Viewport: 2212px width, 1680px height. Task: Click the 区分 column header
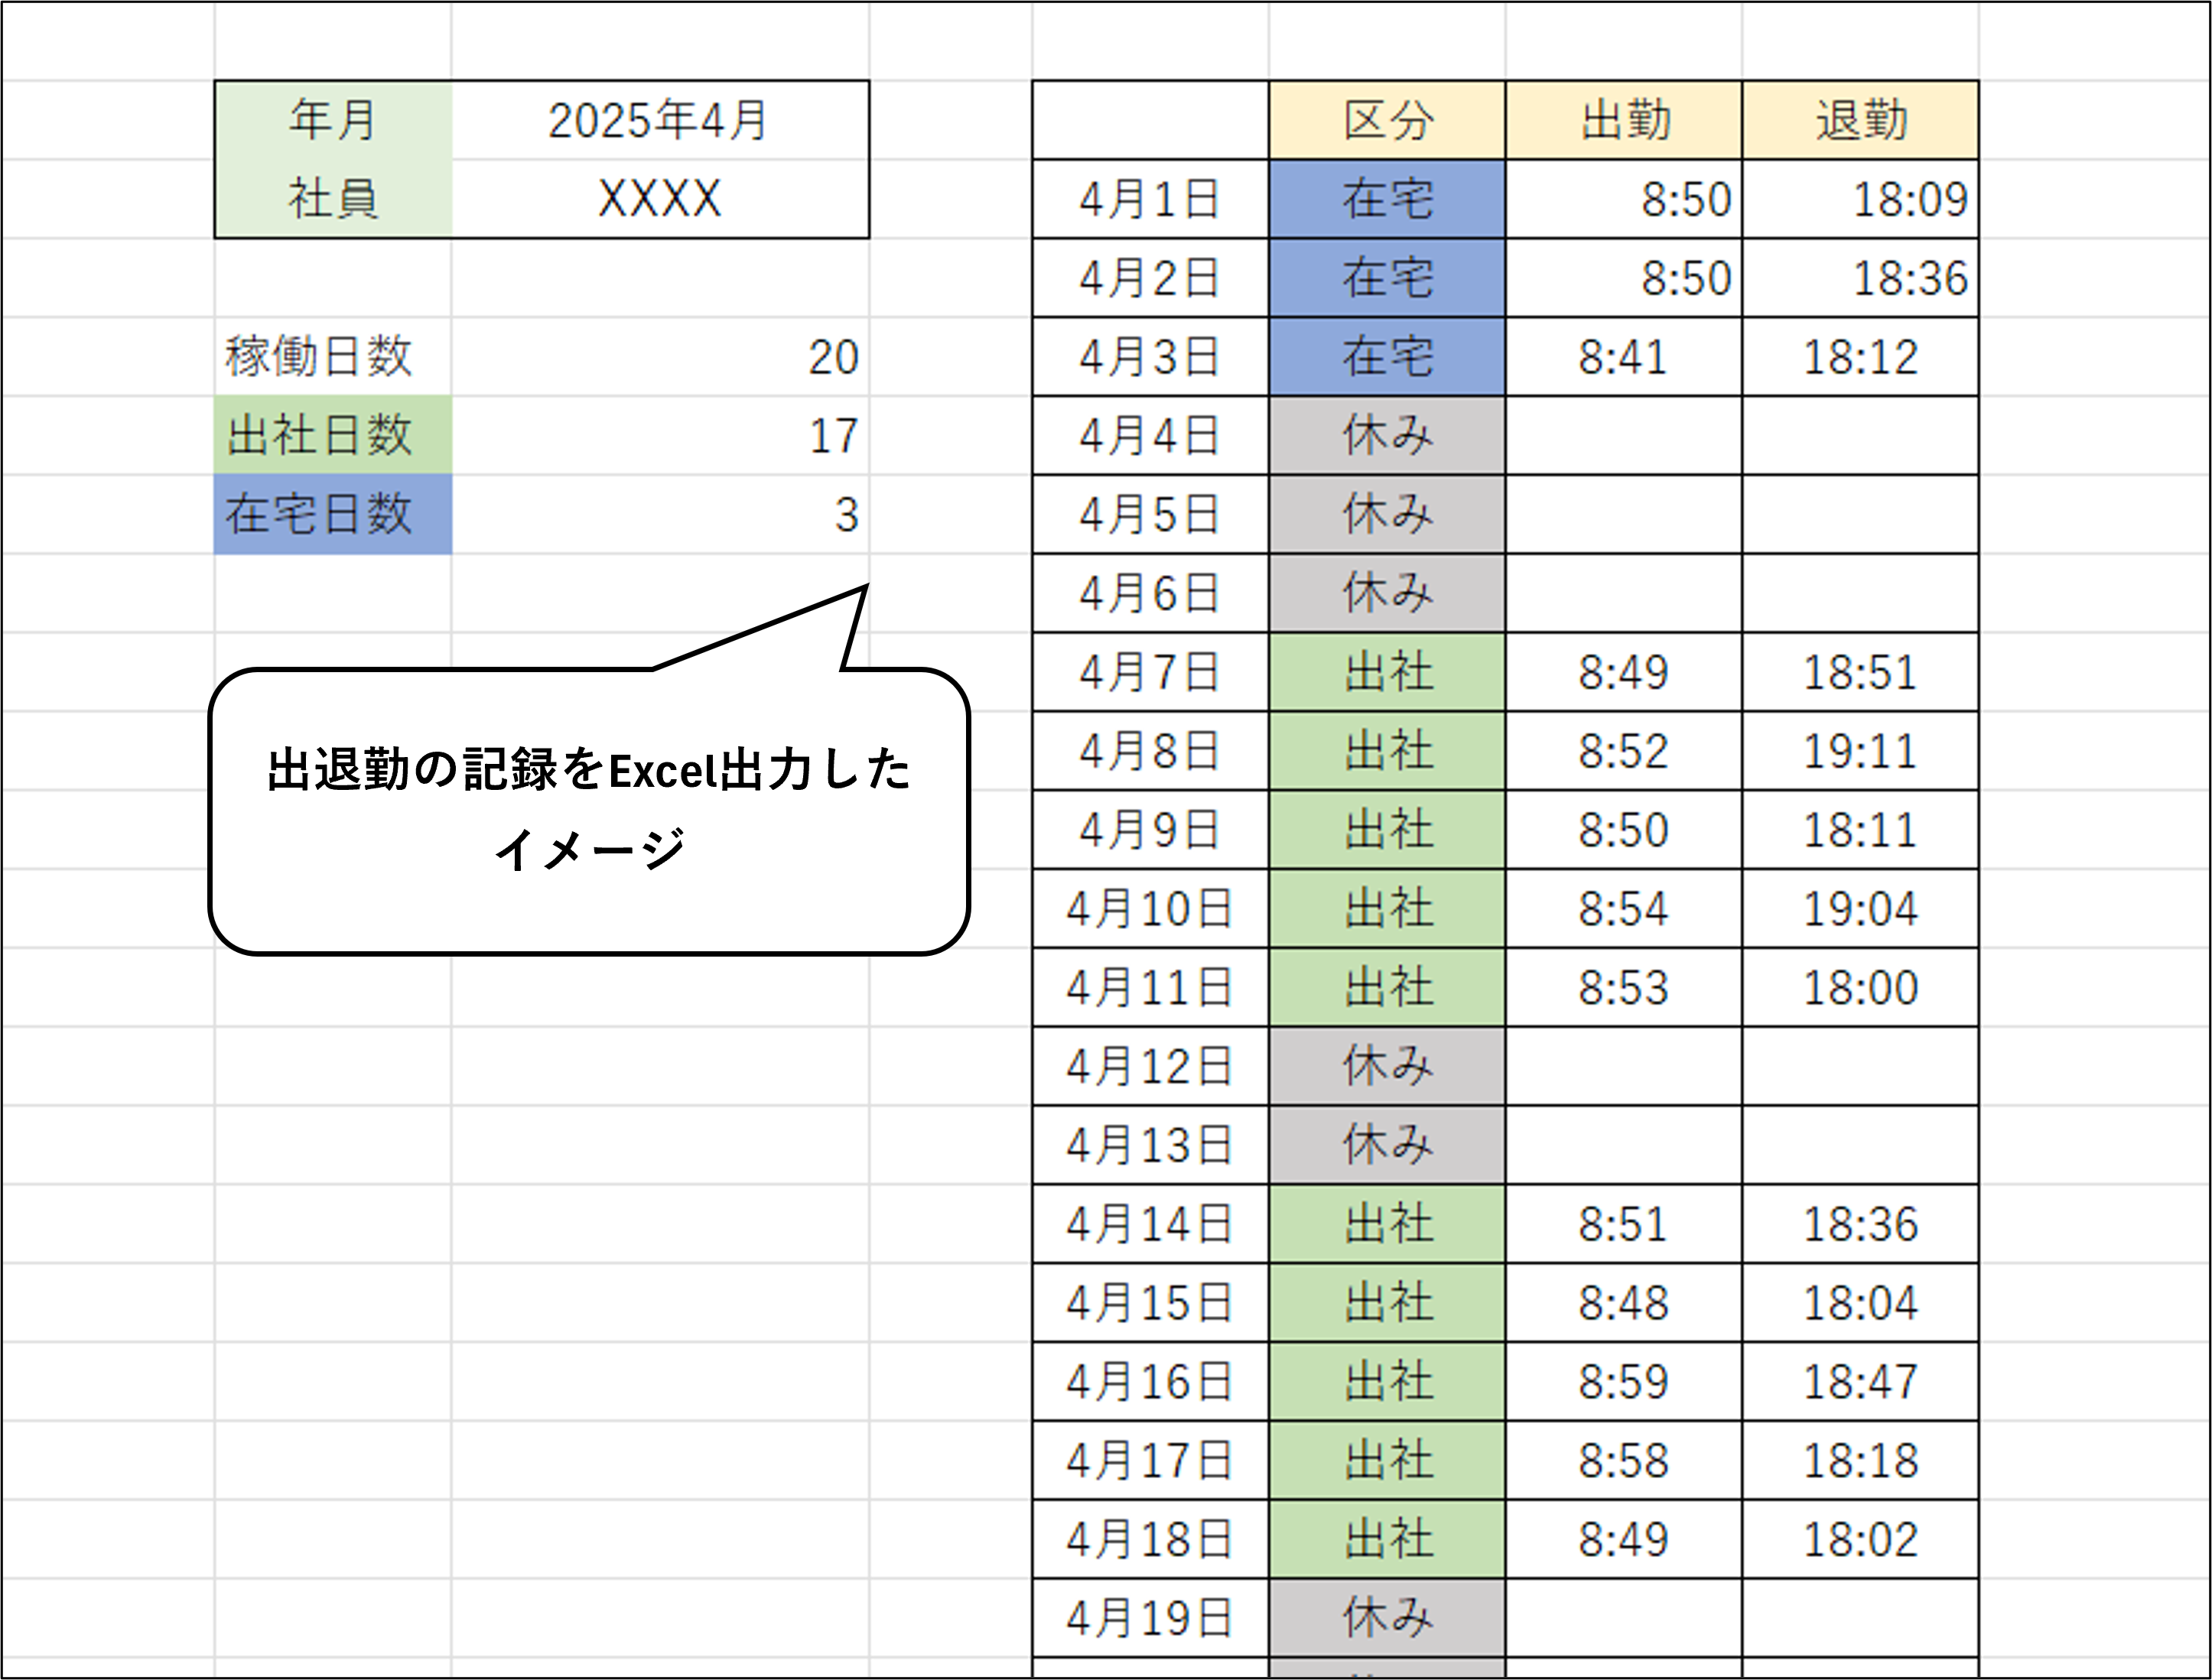tap(1387, 121)
